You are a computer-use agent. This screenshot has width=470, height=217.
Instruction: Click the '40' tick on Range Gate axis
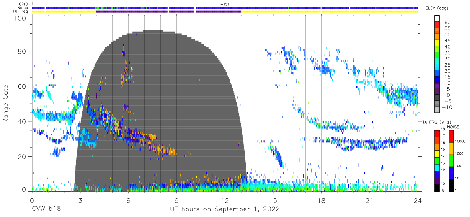tap(22, 121)
